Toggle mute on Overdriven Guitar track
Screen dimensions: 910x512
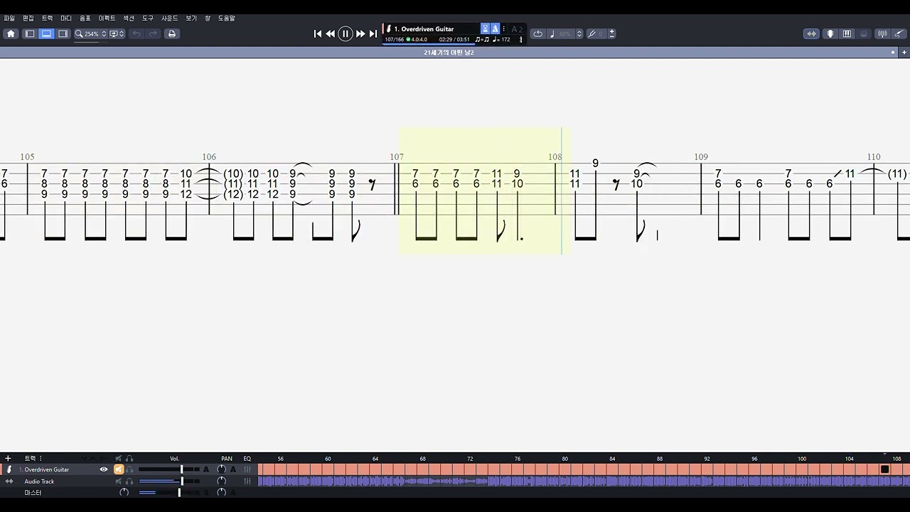click(119, 469)
